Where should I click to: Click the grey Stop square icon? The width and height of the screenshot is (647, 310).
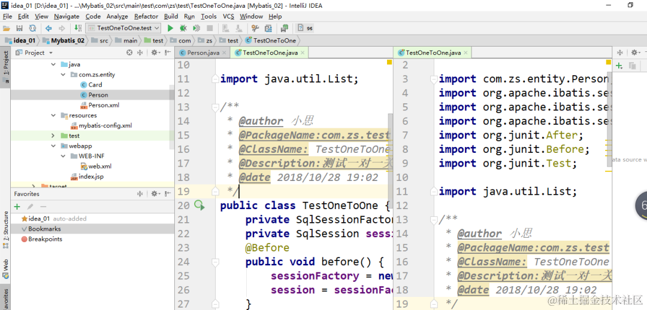(x=210, y=28)
